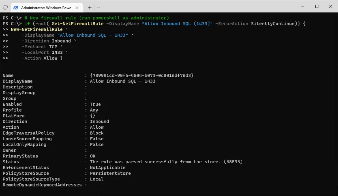Minimize the terminal window
The image size is (338, 196).
click(303, 7)
